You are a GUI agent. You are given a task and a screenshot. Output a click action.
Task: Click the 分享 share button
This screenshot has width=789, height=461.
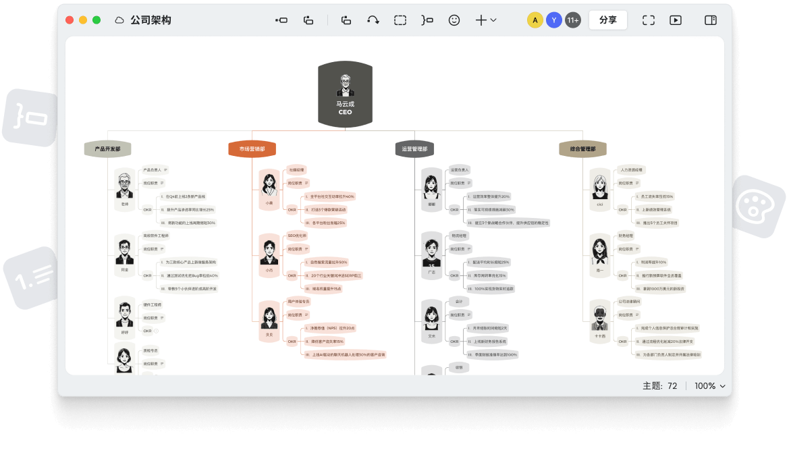pyautogui.click(x=607, y=20)
